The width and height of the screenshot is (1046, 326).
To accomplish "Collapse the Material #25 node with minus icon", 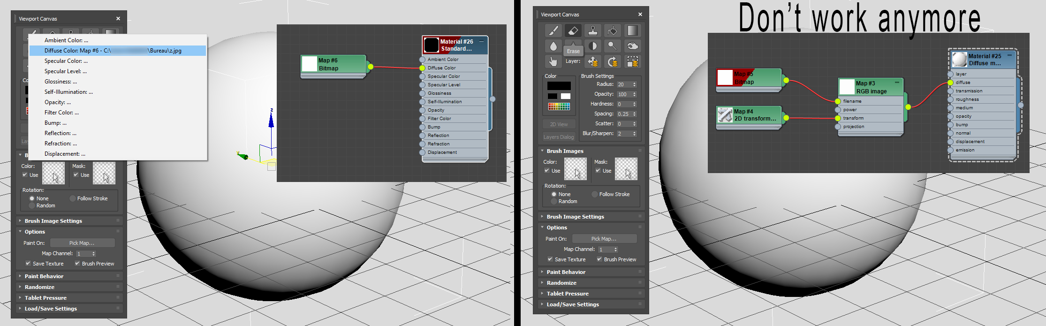I will click(x=1009, y=55).
